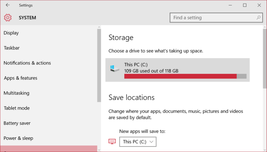Click 'Choose a drive to see what's taking up space.'
The image size is (267, 152).
156,51
